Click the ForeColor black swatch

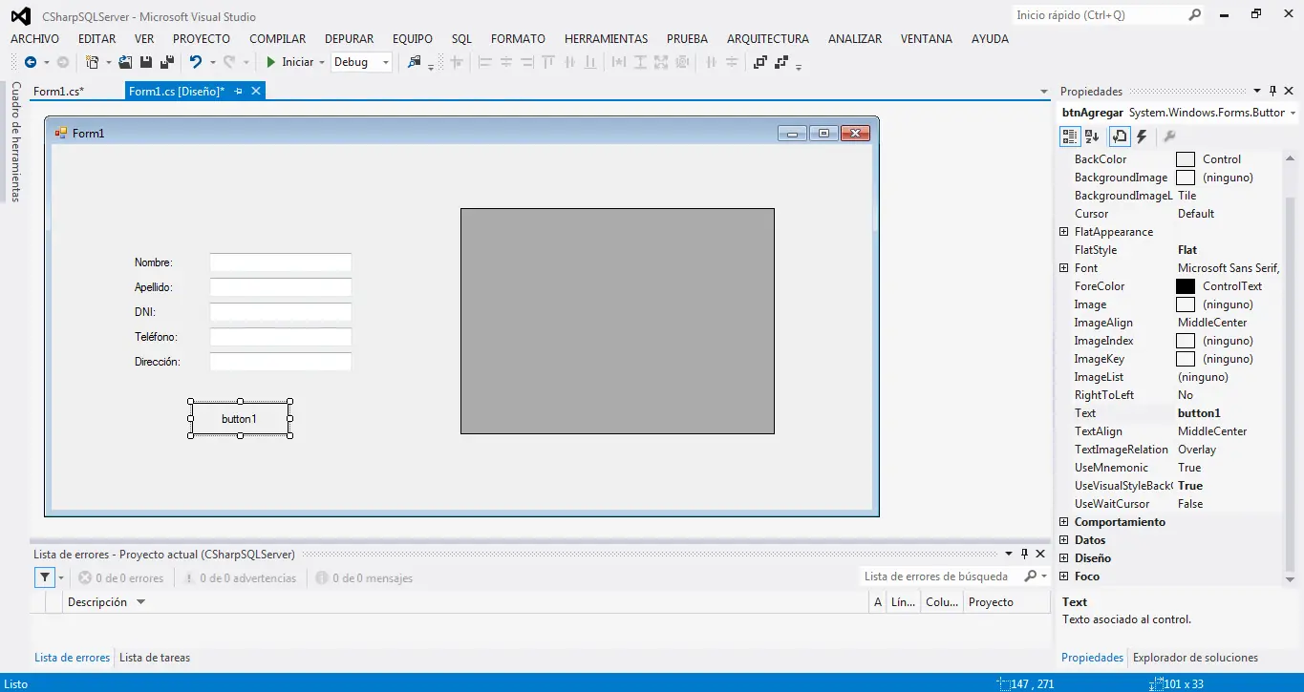[1186, 286]
